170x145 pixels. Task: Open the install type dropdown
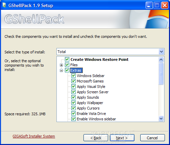[x=111, y=52]
